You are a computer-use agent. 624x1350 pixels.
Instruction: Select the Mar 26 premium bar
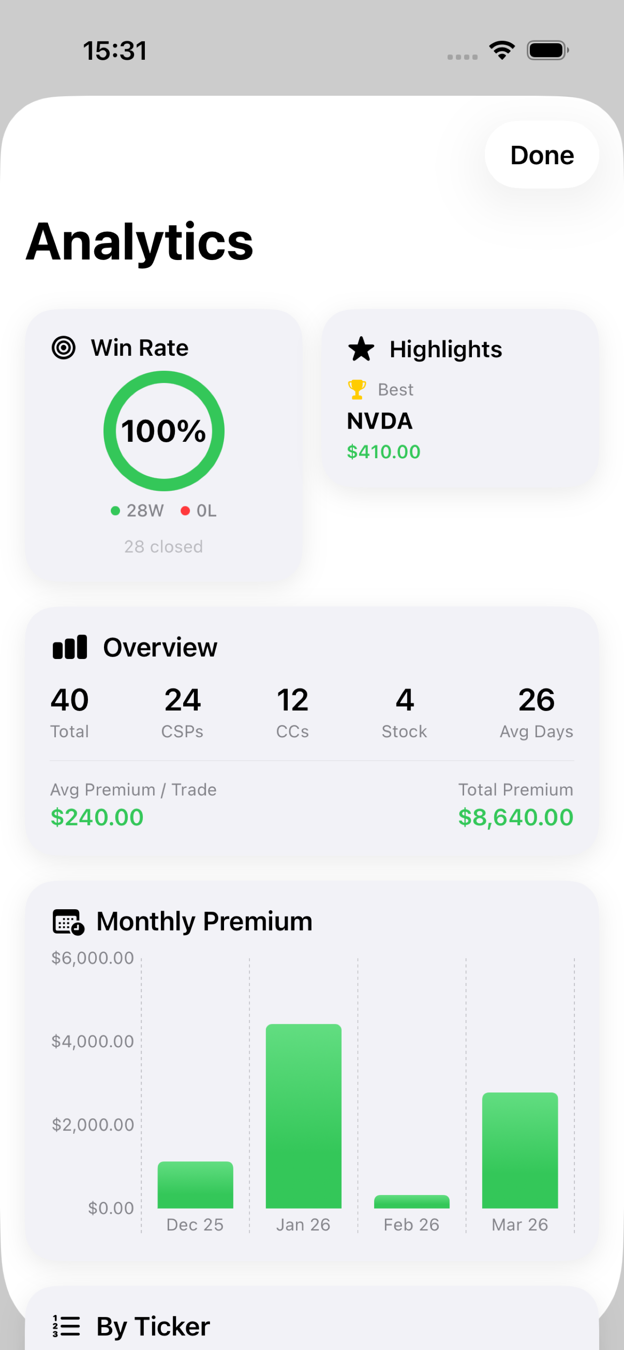[520, 1150]
